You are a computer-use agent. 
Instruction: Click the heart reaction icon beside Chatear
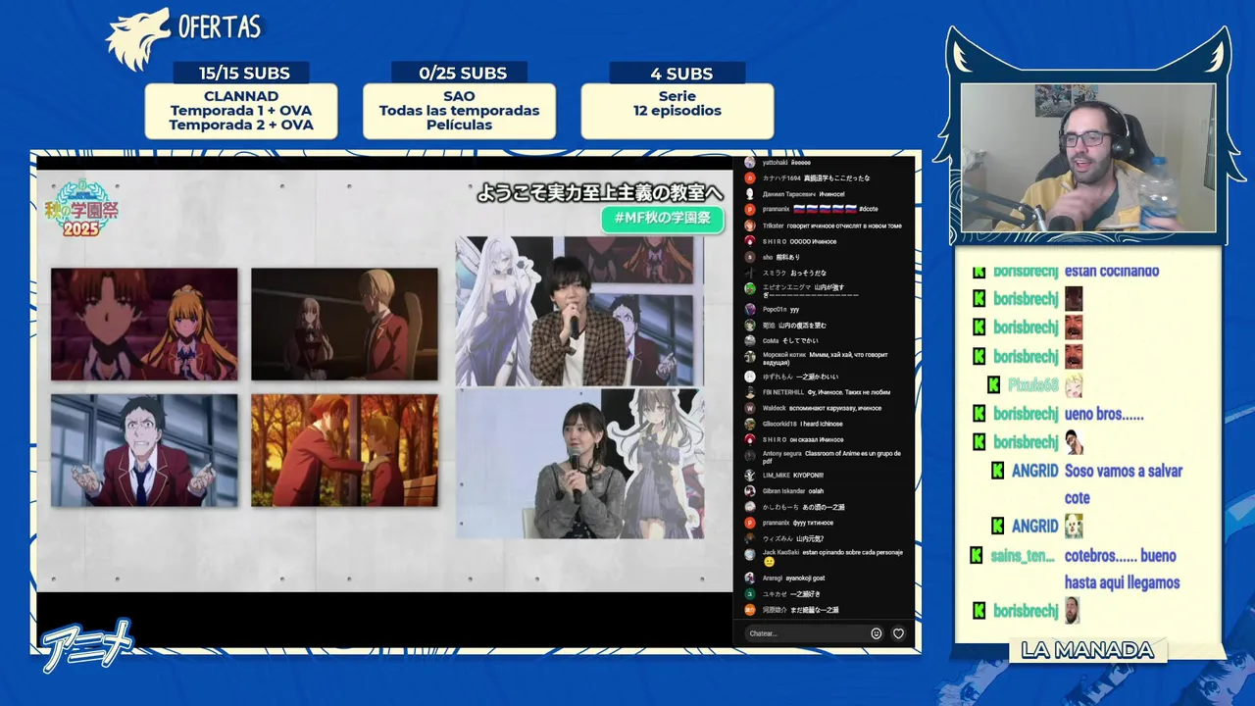898,633
